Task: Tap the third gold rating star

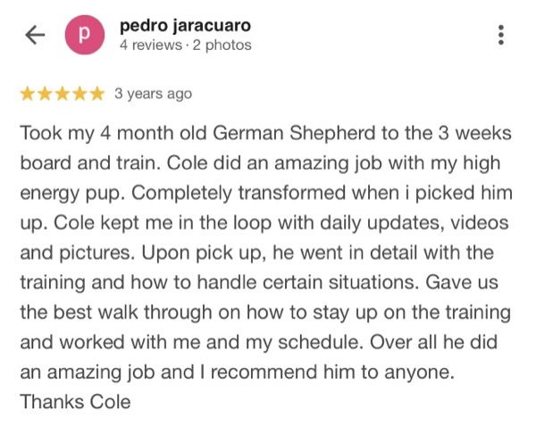Action: click(61, 94)
